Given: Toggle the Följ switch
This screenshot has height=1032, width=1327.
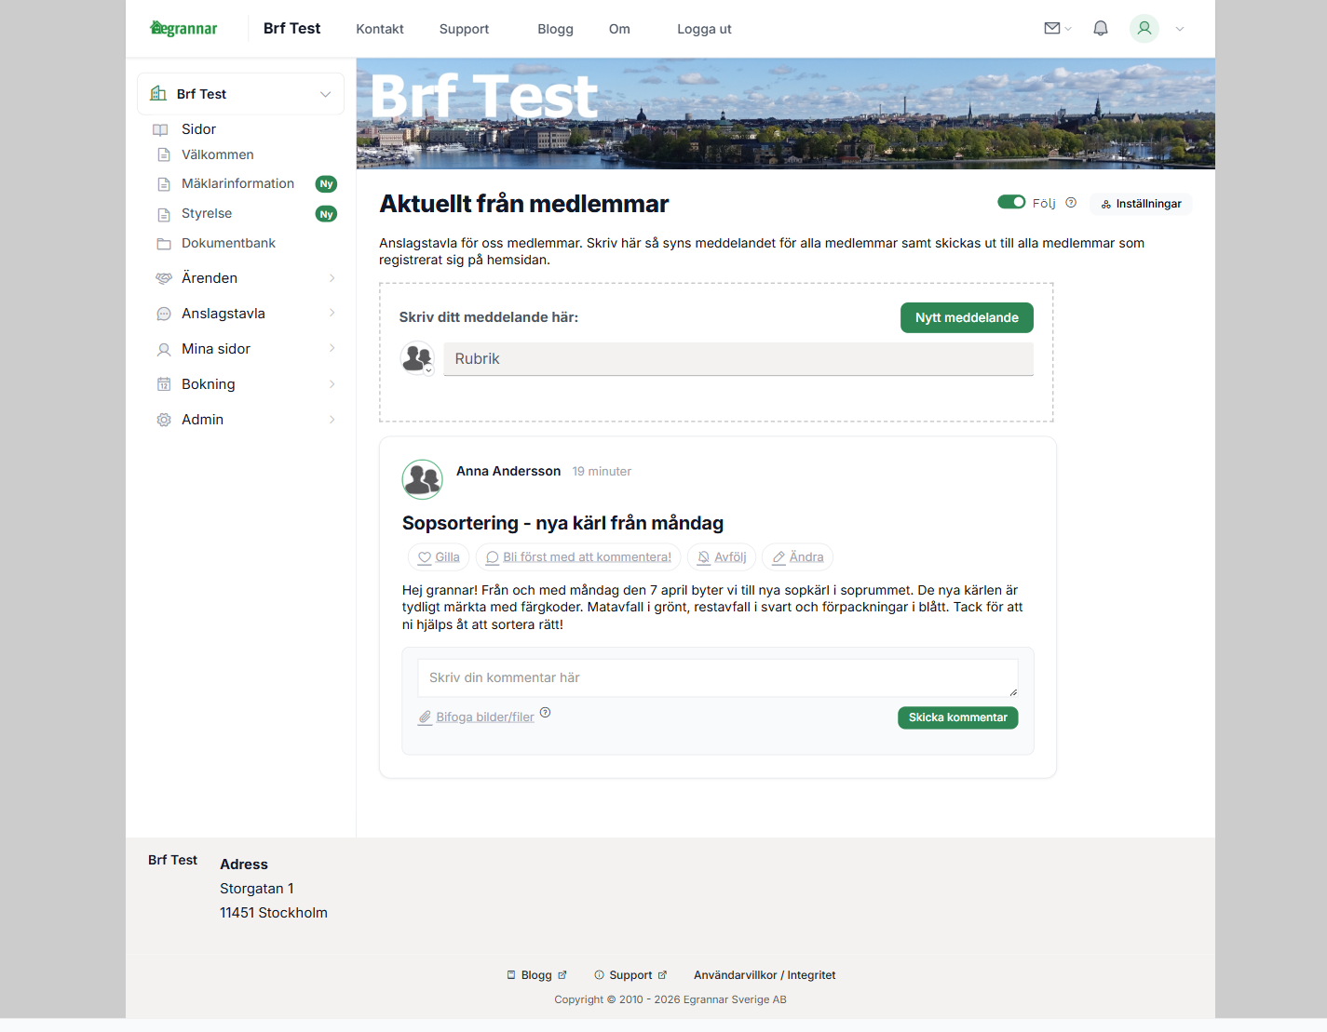Looking at the screenshot, I should 1011,202.
